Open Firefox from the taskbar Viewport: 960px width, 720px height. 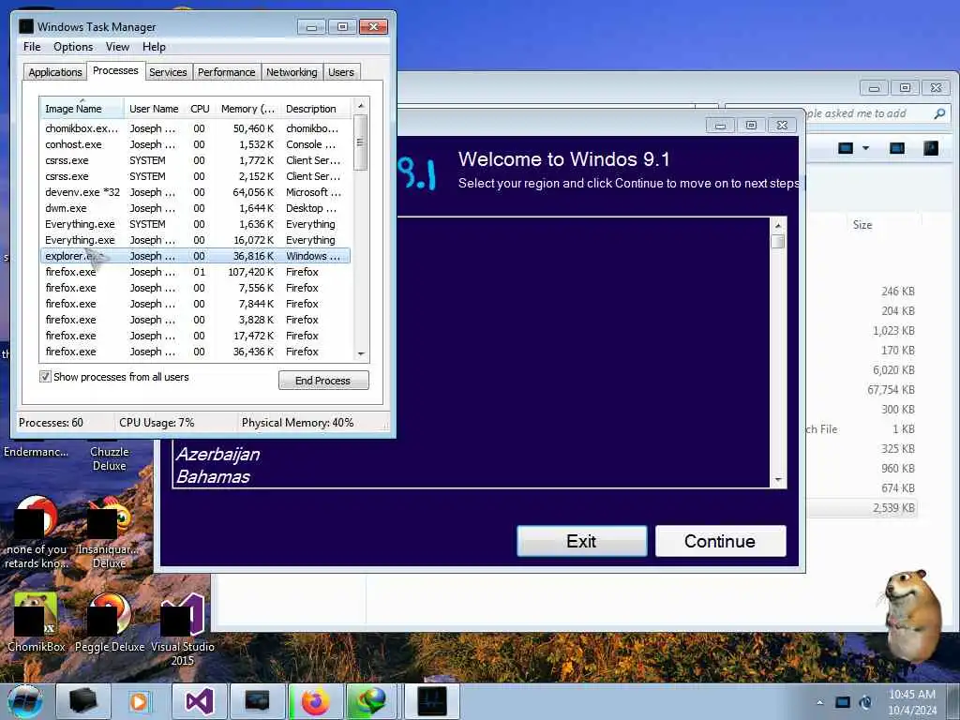tap(315, 701)
